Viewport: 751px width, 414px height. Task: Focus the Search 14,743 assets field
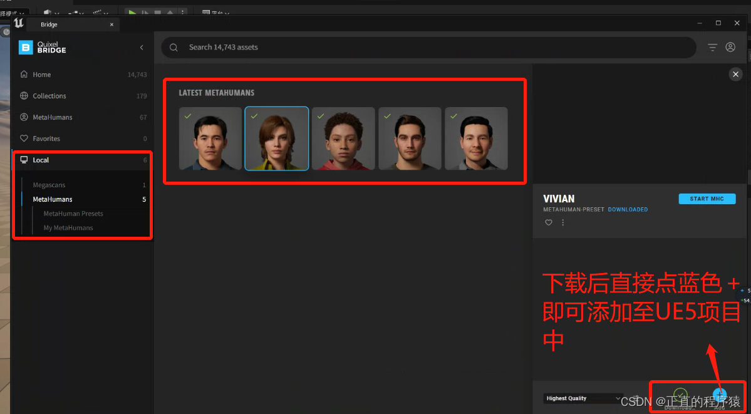coord(428,48)
